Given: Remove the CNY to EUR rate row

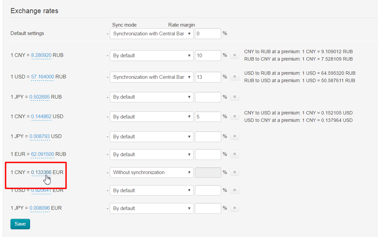Looking at the screenshot, I should coord(234,172).
